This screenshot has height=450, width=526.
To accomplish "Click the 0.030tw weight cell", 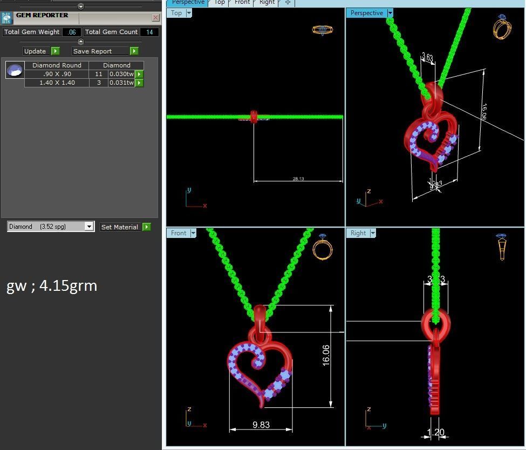I will [122, 74].
